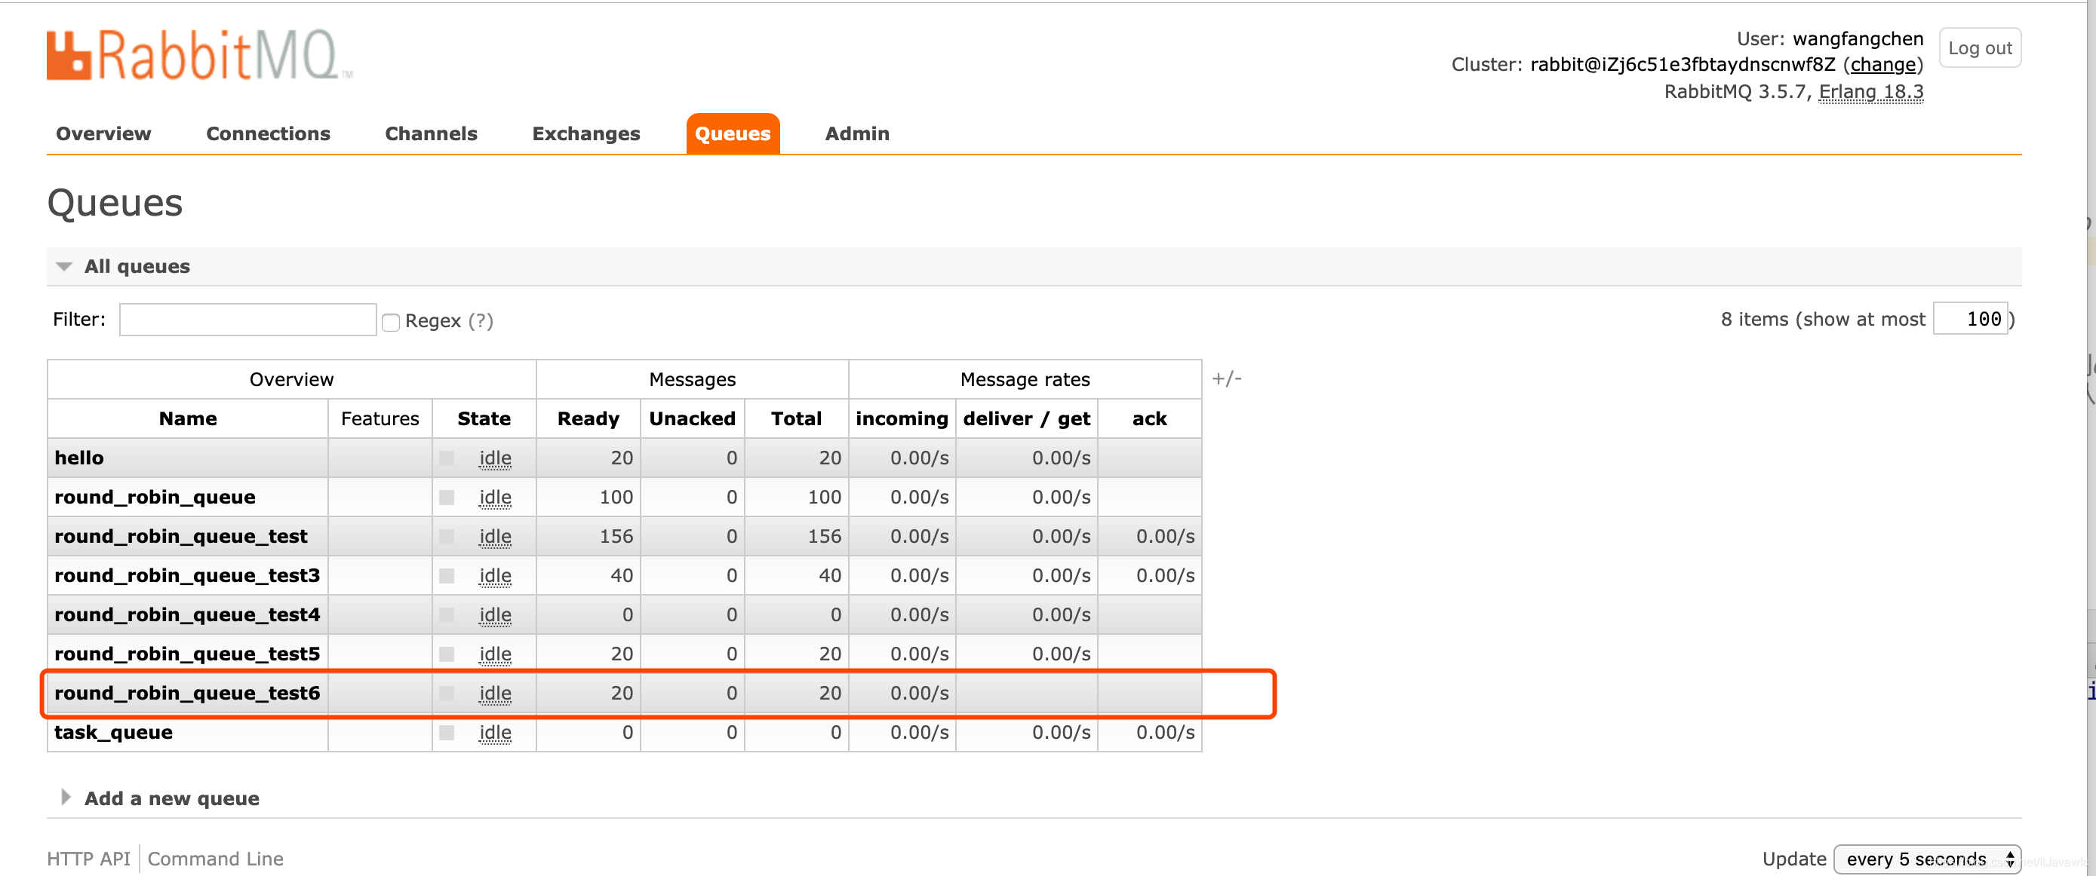This screenshot has height=876, width=2096.
Task: Click ack rate 0.00/s for task_queue
Action: [1165, 732]
